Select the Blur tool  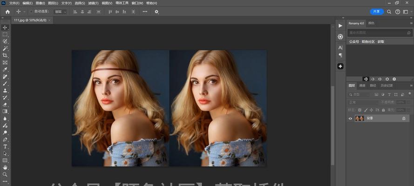pyautogui.click(x=5, y=118)
